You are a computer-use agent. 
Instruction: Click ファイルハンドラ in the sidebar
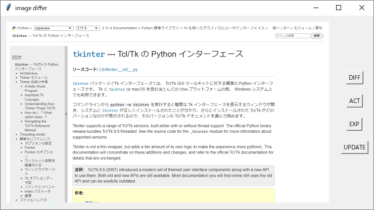click(33, 200)
